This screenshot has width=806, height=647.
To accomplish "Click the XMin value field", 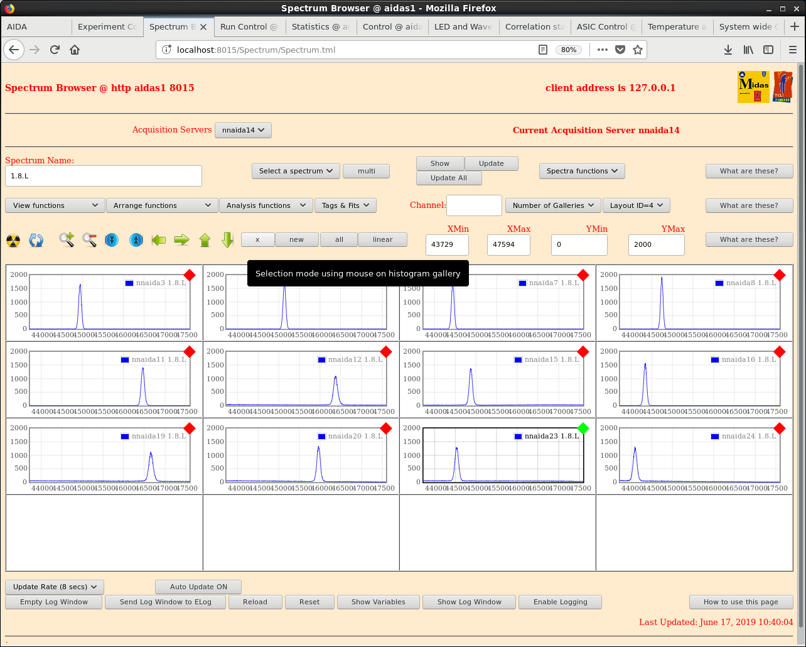I will [447, 244].
